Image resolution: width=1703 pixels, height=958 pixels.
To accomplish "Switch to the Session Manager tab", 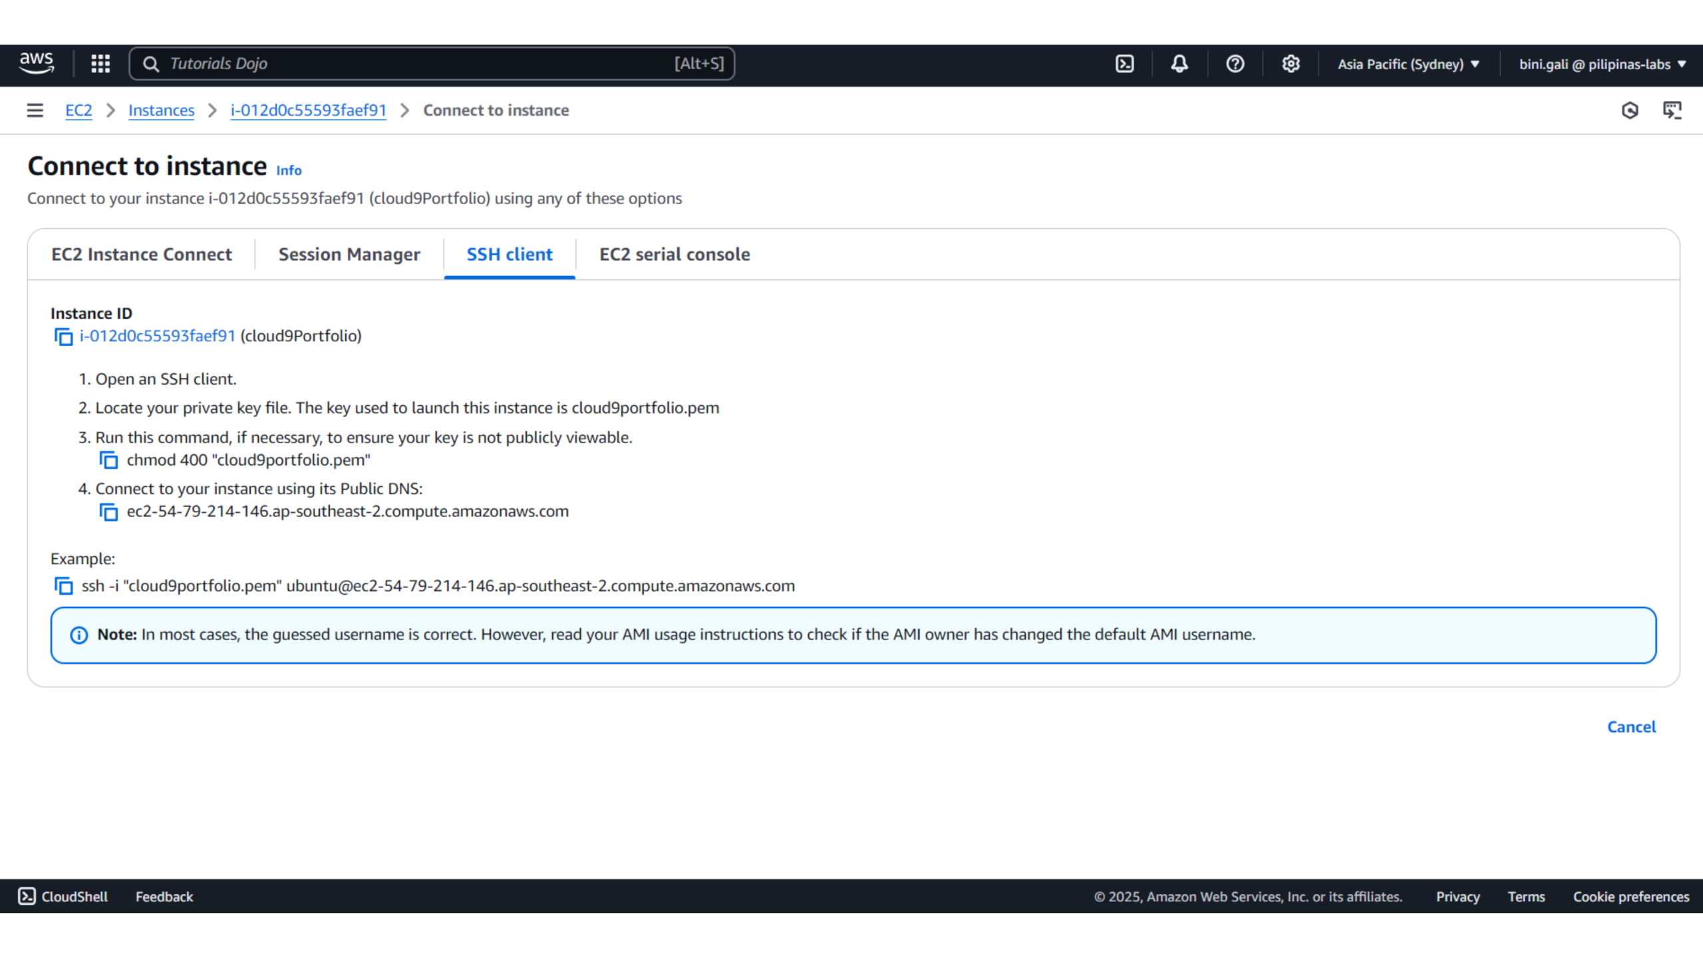I will click(x=349, y=254).
